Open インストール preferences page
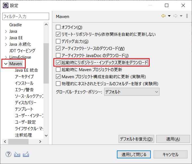The width and height of the screenshot is (192, 164). point(24,83)
